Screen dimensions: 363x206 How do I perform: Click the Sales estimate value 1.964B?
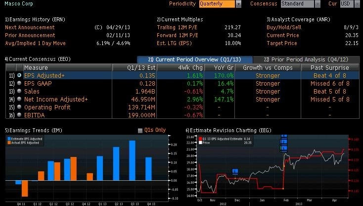[145, 91]
